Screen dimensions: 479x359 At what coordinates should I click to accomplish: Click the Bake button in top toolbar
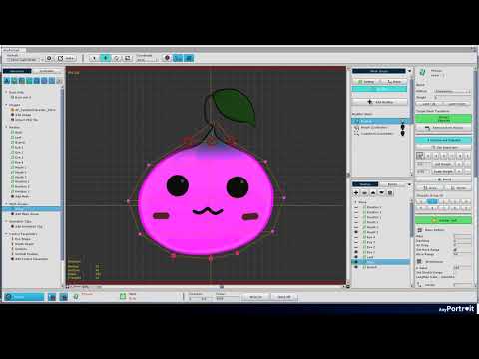[x=66, y=58]
